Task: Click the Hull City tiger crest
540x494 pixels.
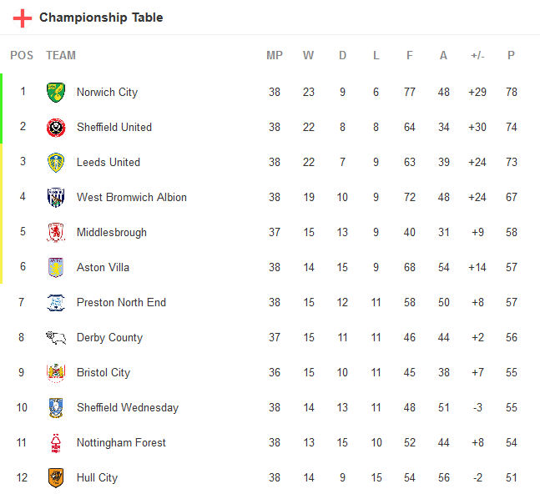Action: click(56, 478)
